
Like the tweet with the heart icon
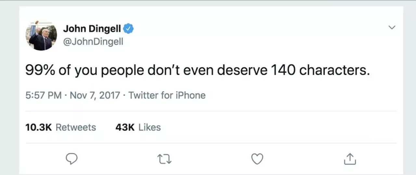click(x=257, y=159)
